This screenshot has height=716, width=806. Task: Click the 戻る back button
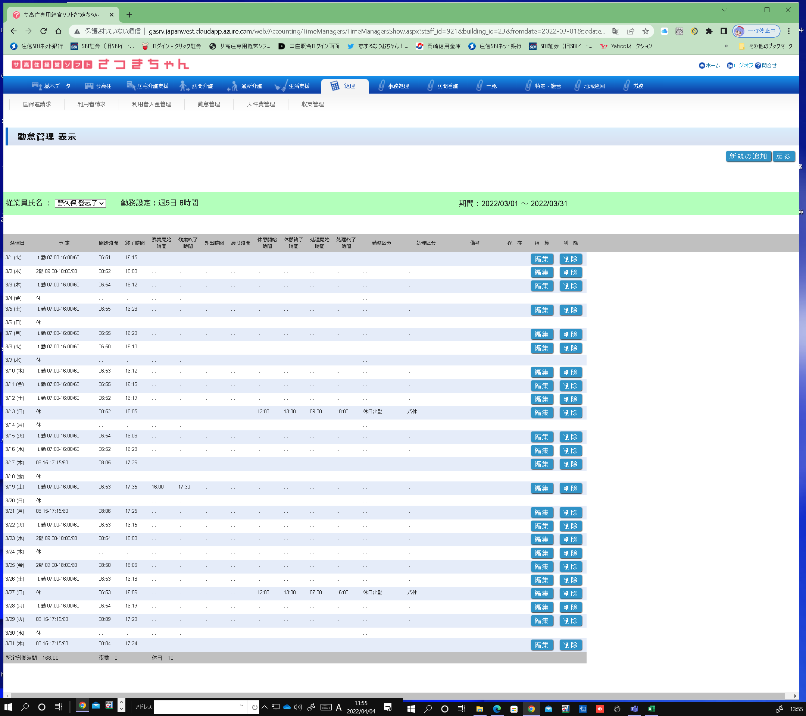pyautogui.click(x=783, y=157)
